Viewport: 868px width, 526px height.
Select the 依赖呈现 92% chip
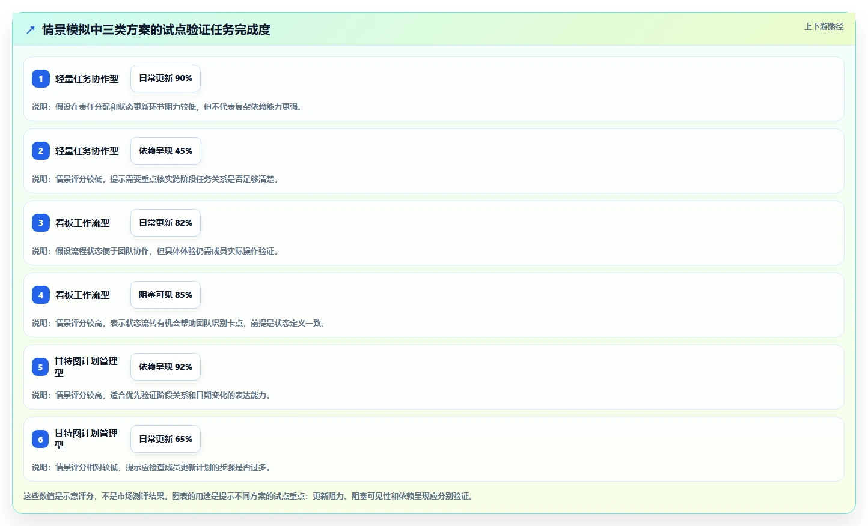(x=165, y=367)
